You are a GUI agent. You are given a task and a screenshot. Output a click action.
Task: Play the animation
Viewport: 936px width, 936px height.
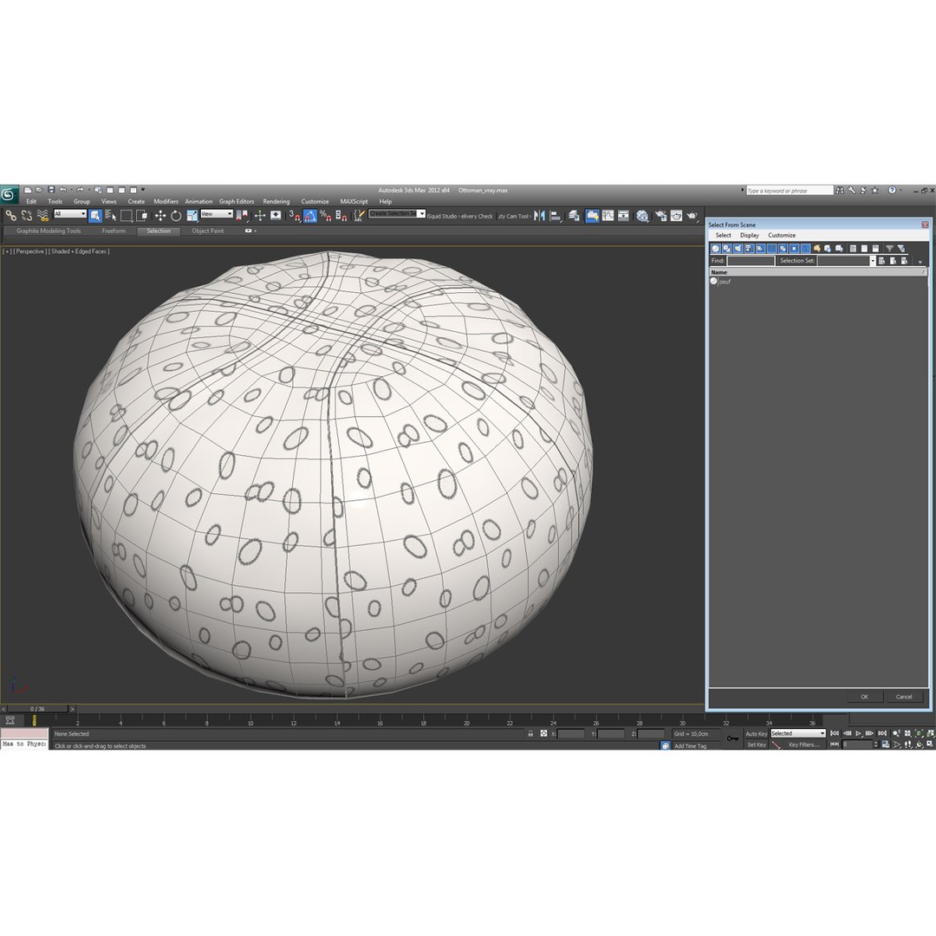[858, 734]
